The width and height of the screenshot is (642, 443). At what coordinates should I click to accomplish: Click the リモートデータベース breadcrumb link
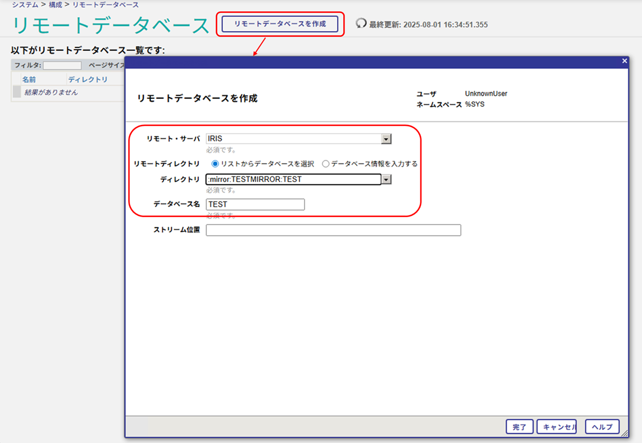[106, 4]
